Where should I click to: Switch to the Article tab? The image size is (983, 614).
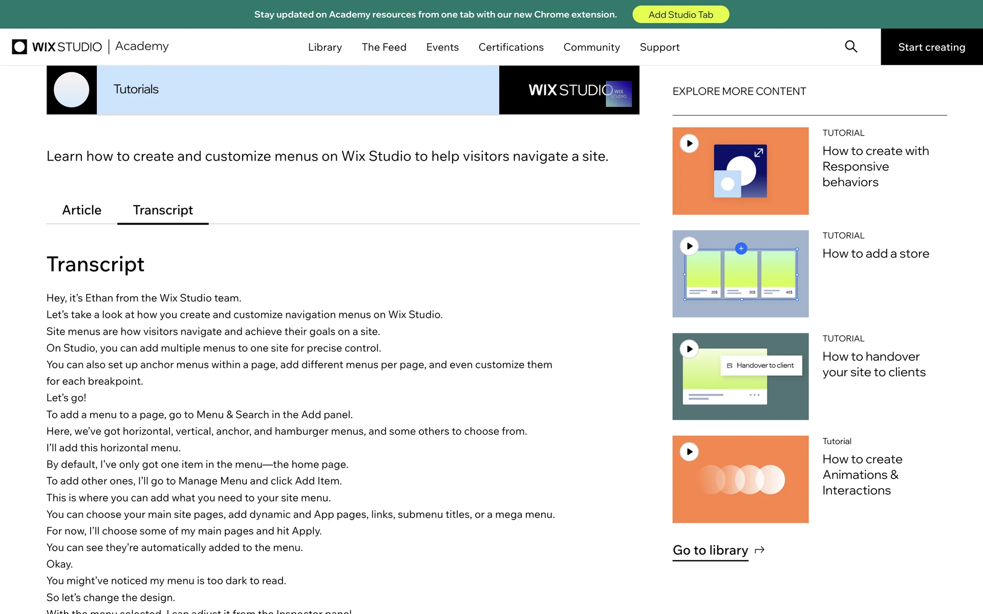tap(81, 210)
